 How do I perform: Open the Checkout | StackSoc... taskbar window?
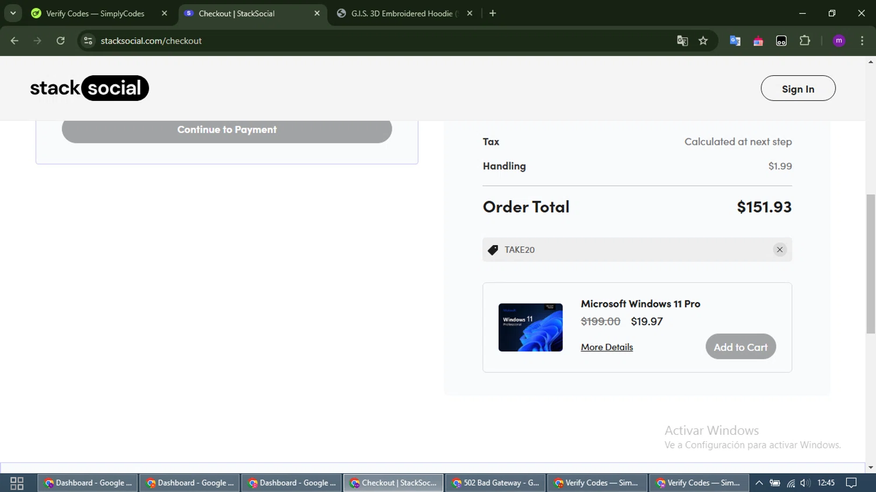click(x=394, y=483)
